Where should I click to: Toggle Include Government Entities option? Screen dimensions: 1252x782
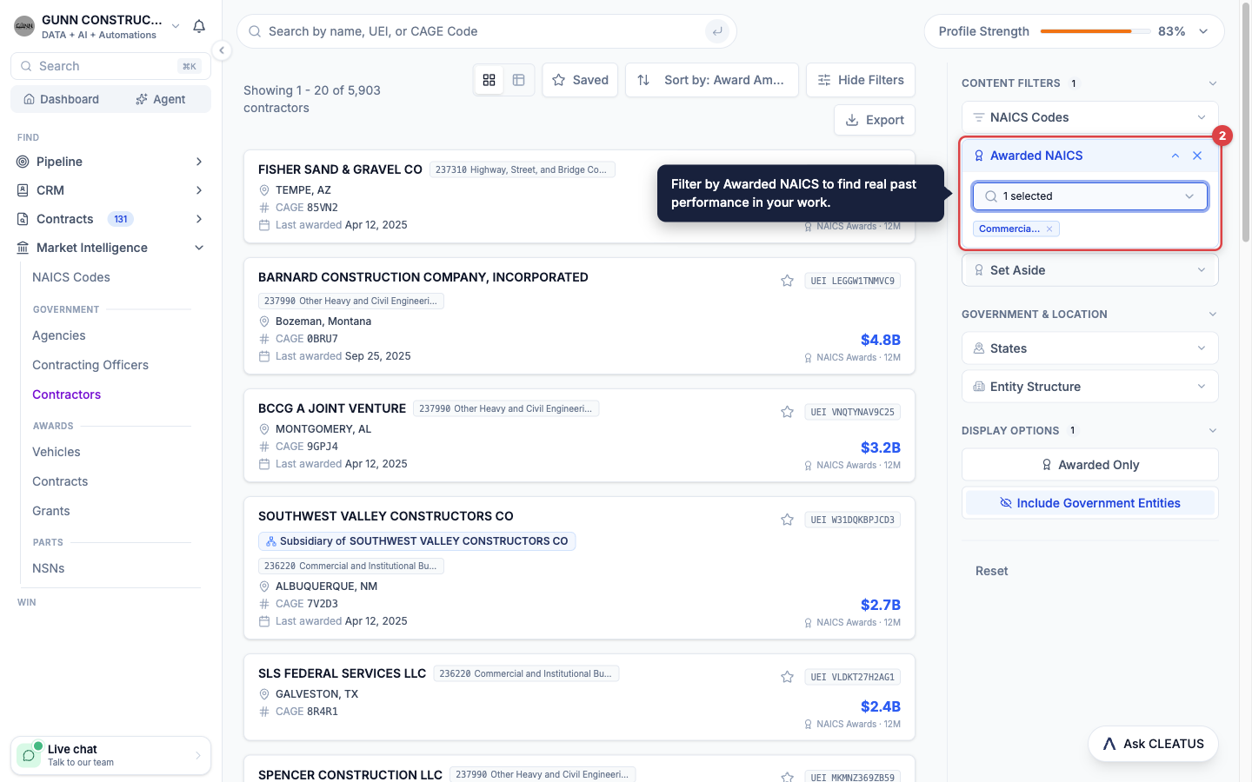tap(1089, 503)
